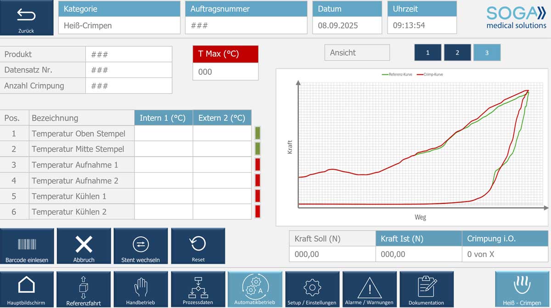The image size is (551, 308).
Task: Click green status indicator for Temperatur Oben Stempel
Action: tap(258, 133)
